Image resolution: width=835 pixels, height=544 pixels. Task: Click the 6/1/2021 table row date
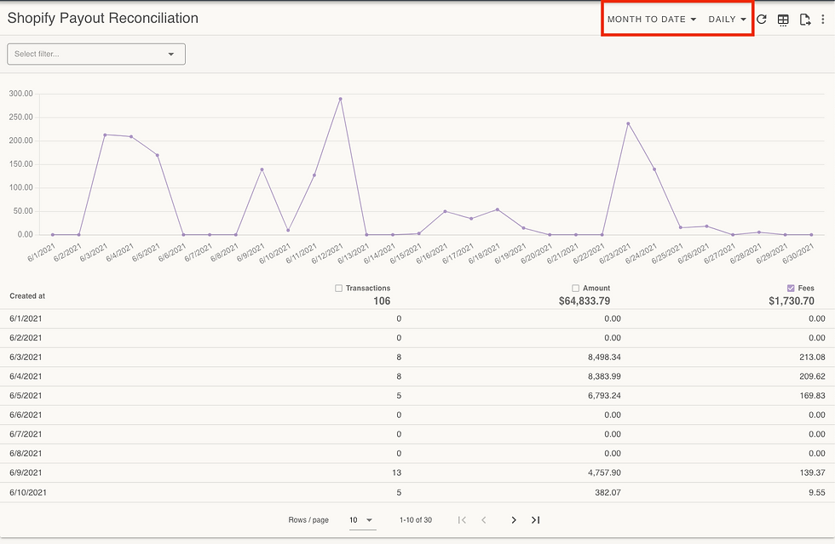[x=26, y=319]
